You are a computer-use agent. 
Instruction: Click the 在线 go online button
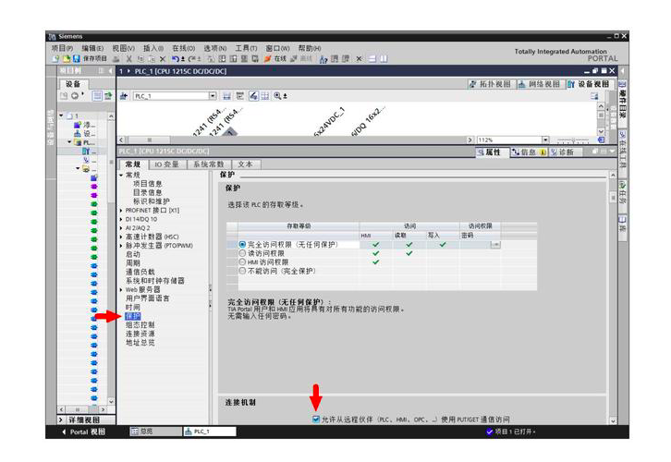274,58
